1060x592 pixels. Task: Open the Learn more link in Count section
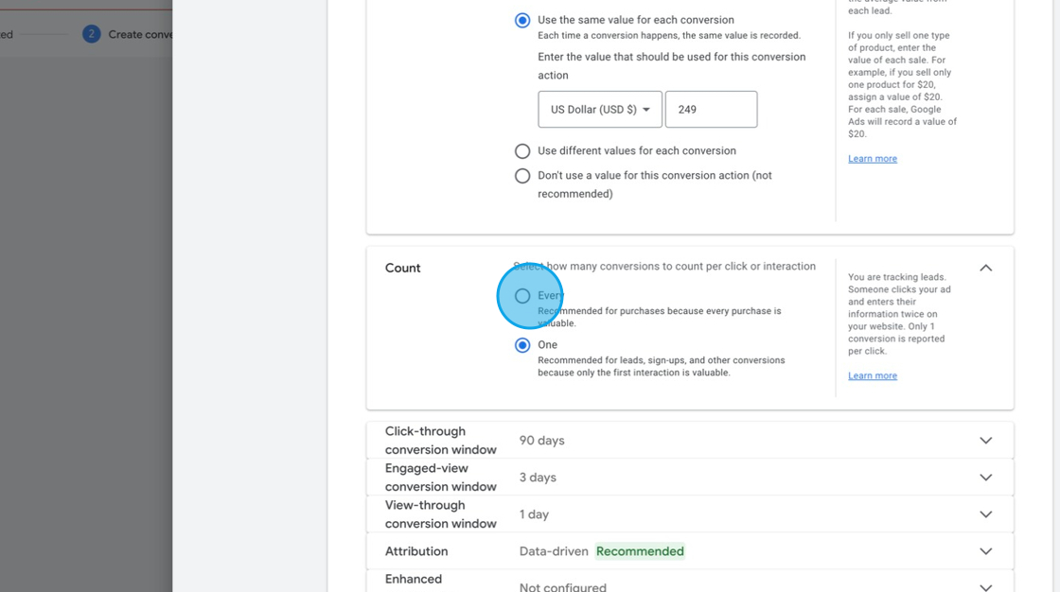872,374
